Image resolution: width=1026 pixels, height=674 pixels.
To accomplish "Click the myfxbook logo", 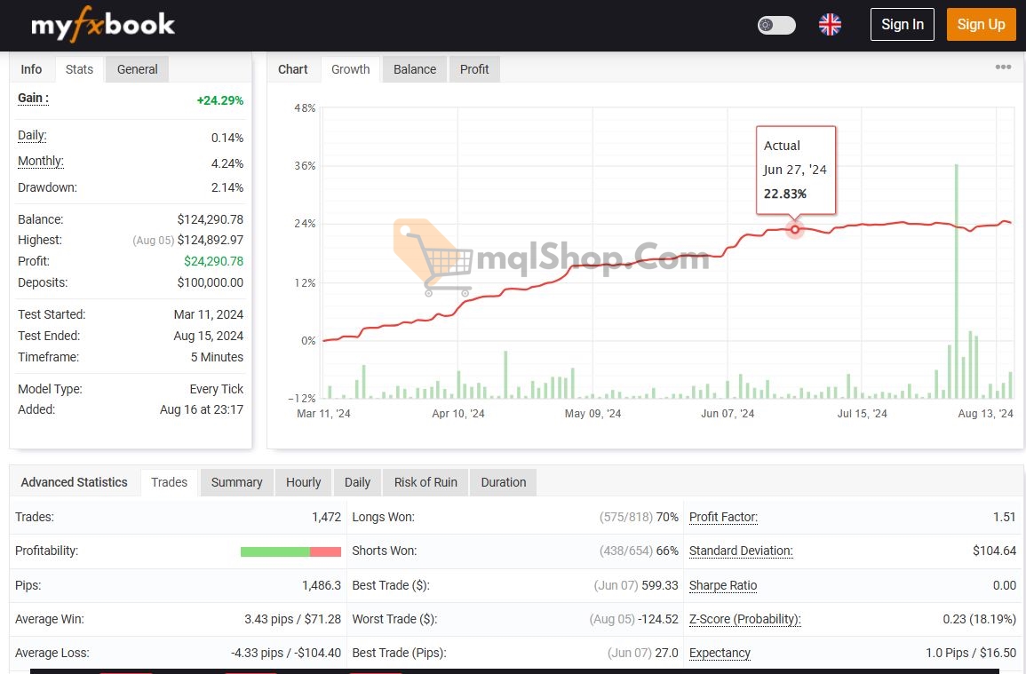I will coord(101,24).
